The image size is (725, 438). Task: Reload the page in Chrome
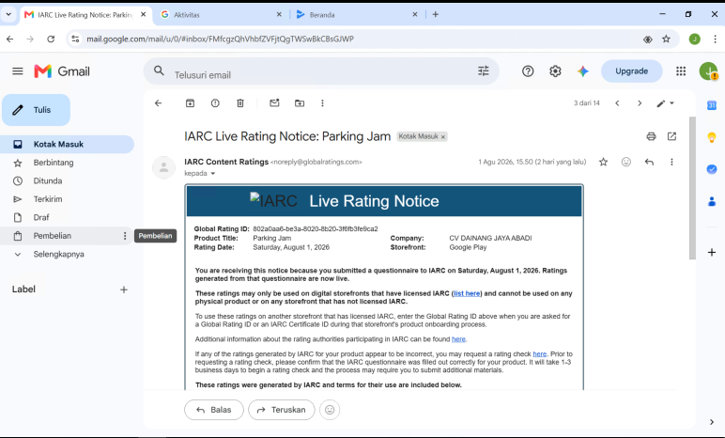point(51,39)
